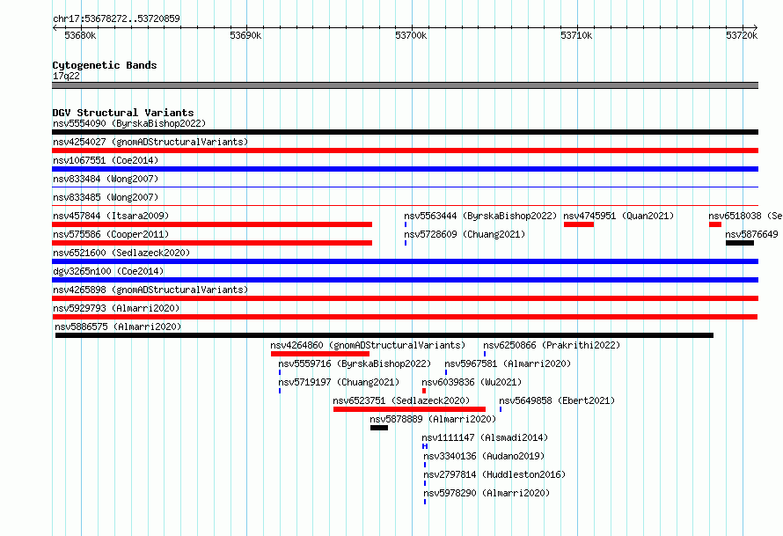
Task: Select nsv5967581 (Almarri2020) label
Action: 508,363
